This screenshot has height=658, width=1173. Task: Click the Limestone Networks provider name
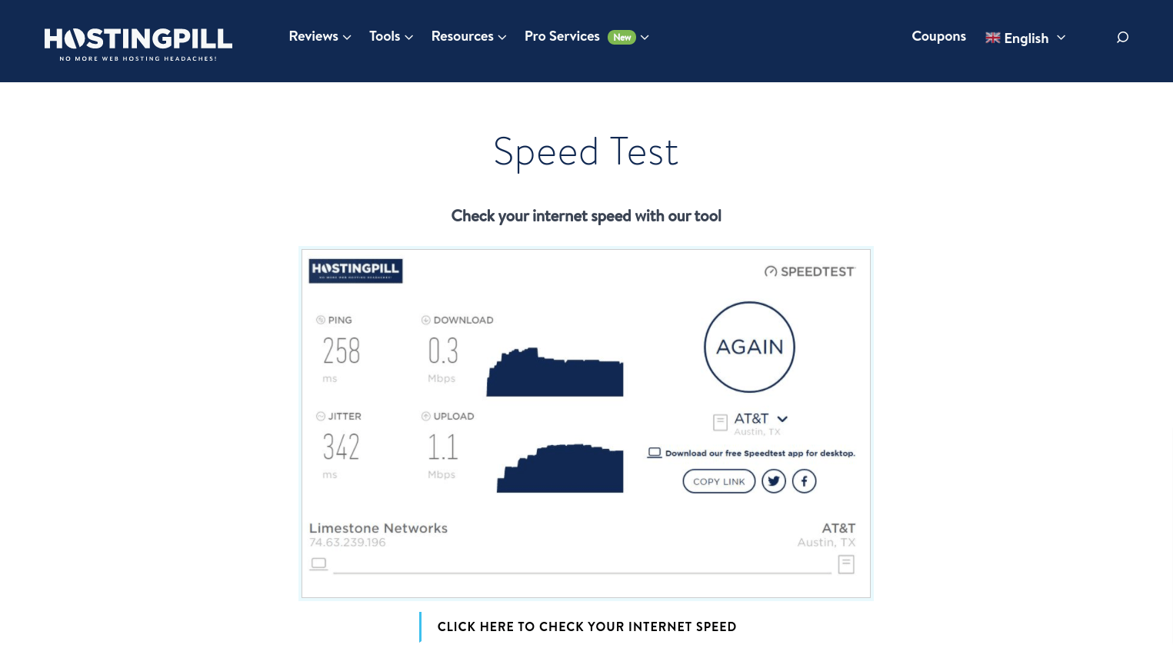tap(378, 528)
